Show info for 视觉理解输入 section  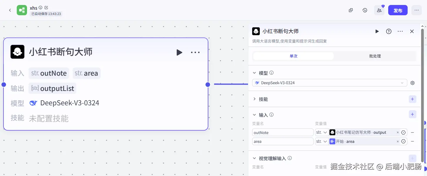[290, 158]
